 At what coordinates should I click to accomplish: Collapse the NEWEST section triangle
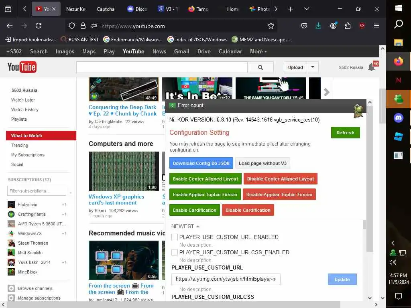pyautogui.click(x=198, y=226)
